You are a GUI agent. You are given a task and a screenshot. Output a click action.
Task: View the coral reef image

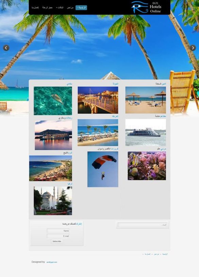pyautogui.click(x=147, y=166)
